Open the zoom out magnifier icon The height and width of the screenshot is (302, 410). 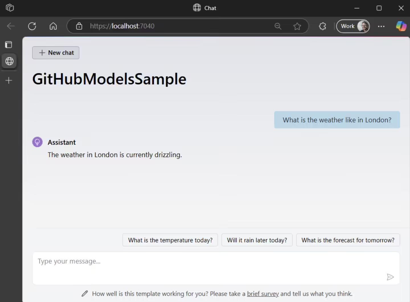click(278, 26)
